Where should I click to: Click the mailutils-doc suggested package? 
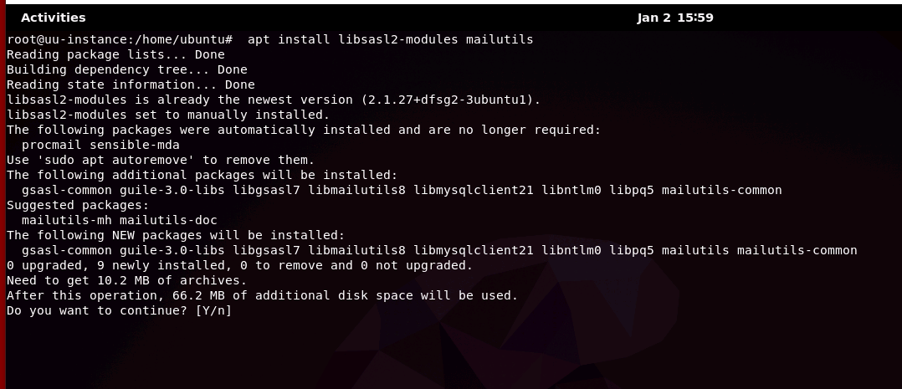[168, 220]
